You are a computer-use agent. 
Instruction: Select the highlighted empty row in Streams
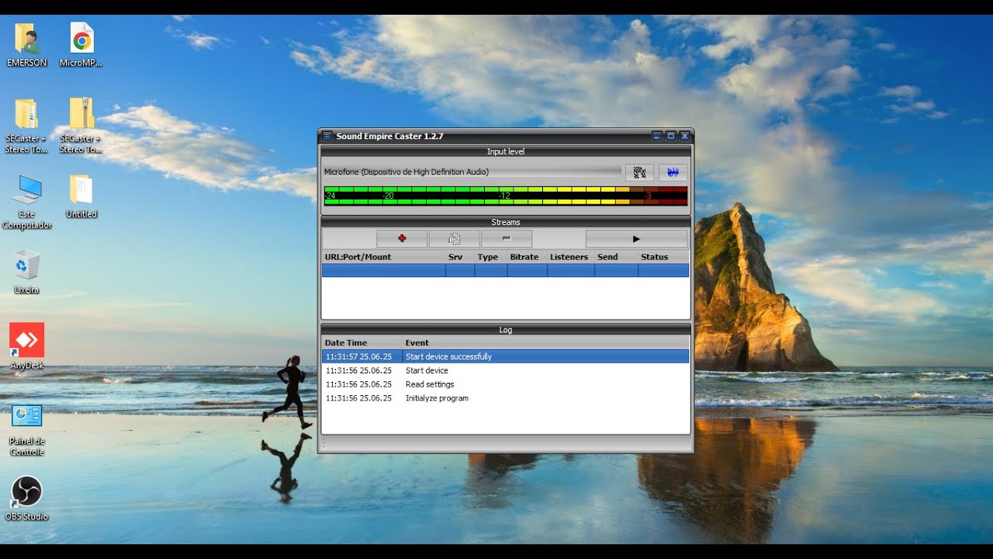pyautogui.click(x=505, y=270)
